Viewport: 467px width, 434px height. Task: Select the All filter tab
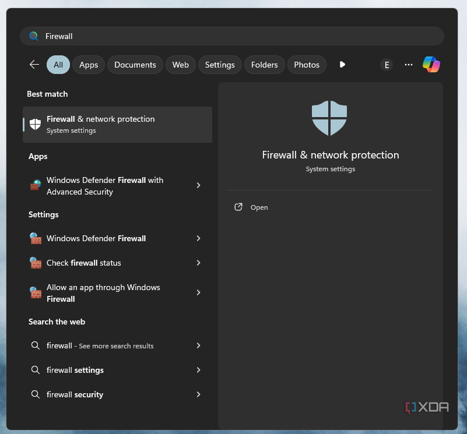(58, 65)
